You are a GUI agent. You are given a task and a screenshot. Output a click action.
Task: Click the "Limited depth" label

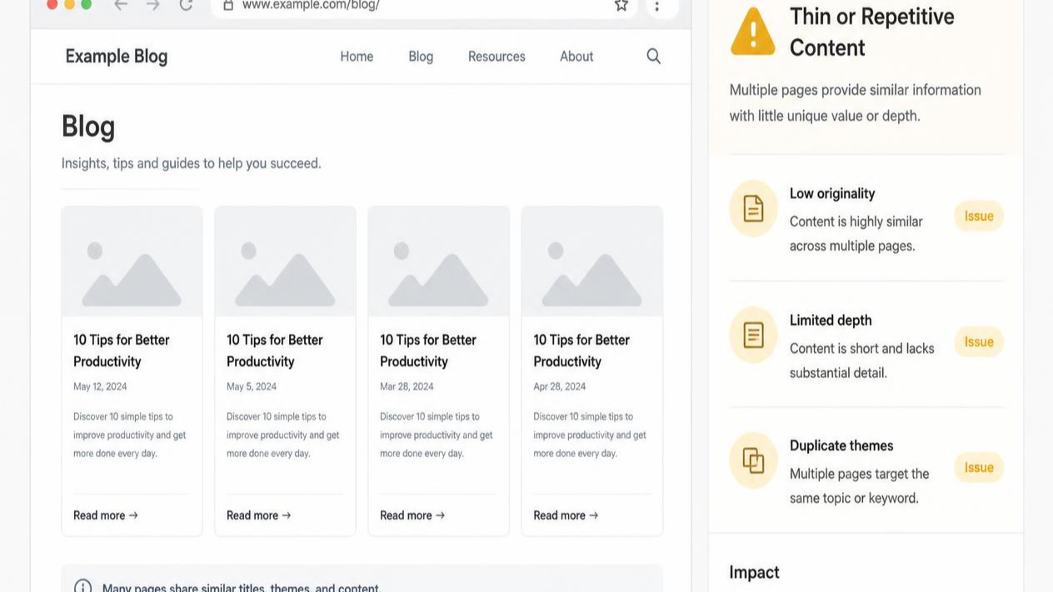pyautogui.click(x=831, y=321)
